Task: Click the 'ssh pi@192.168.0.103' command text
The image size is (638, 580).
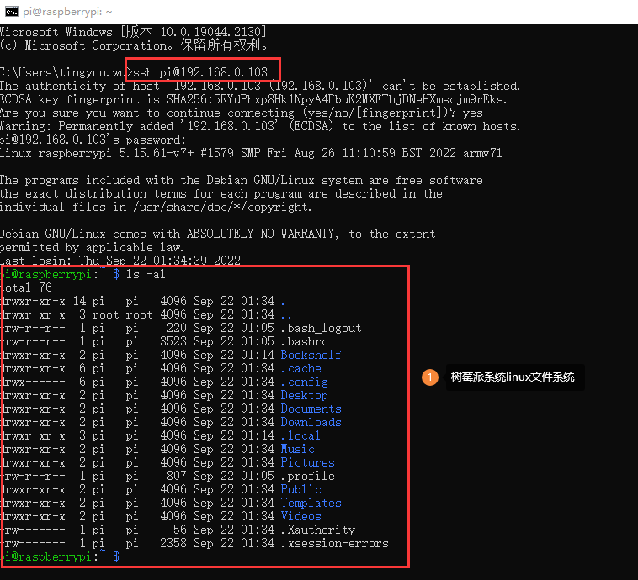Action: tap(200, 72)
